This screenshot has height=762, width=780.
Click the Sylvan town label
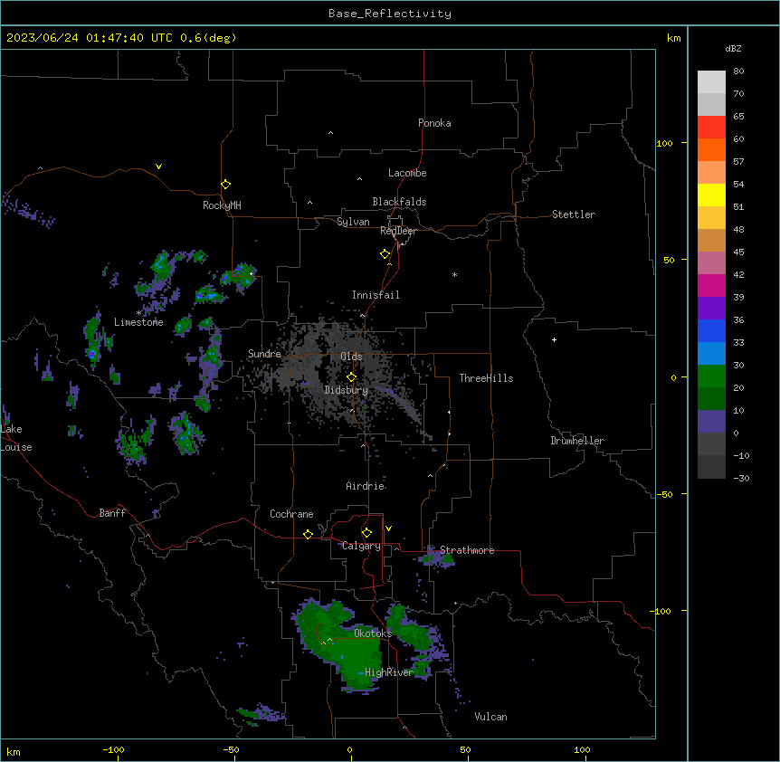pyautogui.click(x=353, y=222)
